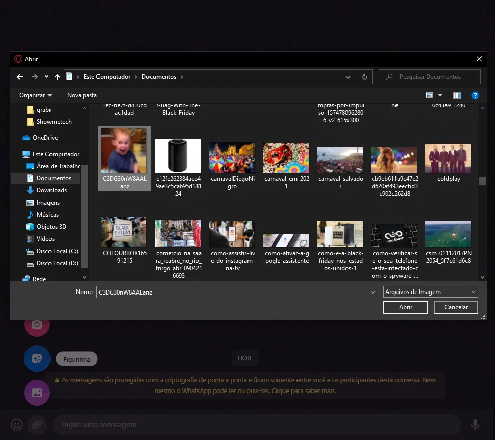This screenshot has width=495, height=440.
Task: Select the coldplay image thumbnail
Action: tap(448, 158)
